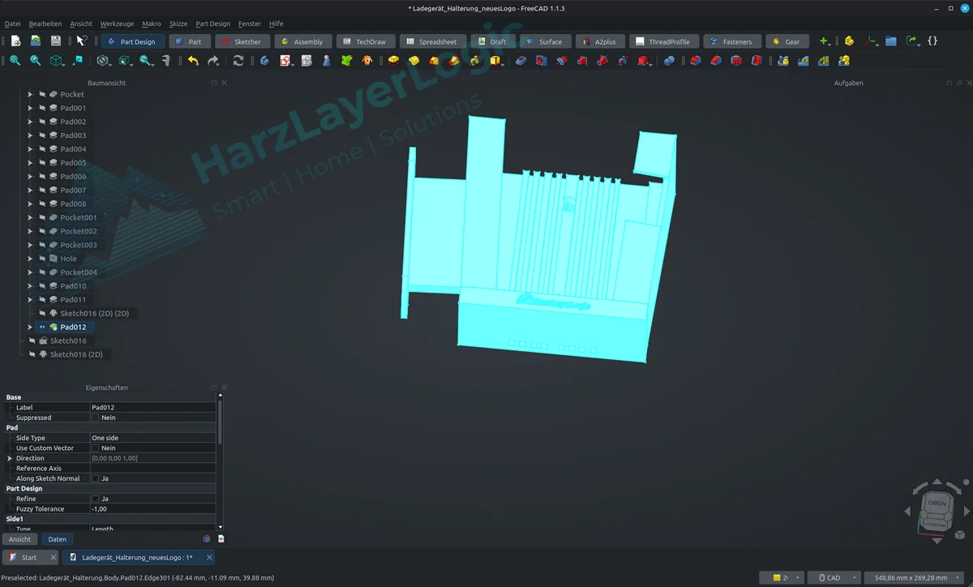Screen dimensions: 973x587
Task: Toggle visibility of Pocket in tree
Action: tap(42, 94)
